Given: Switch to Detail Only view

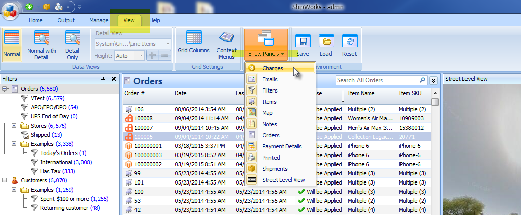Looking at the screenshot, I should point(72,45).
